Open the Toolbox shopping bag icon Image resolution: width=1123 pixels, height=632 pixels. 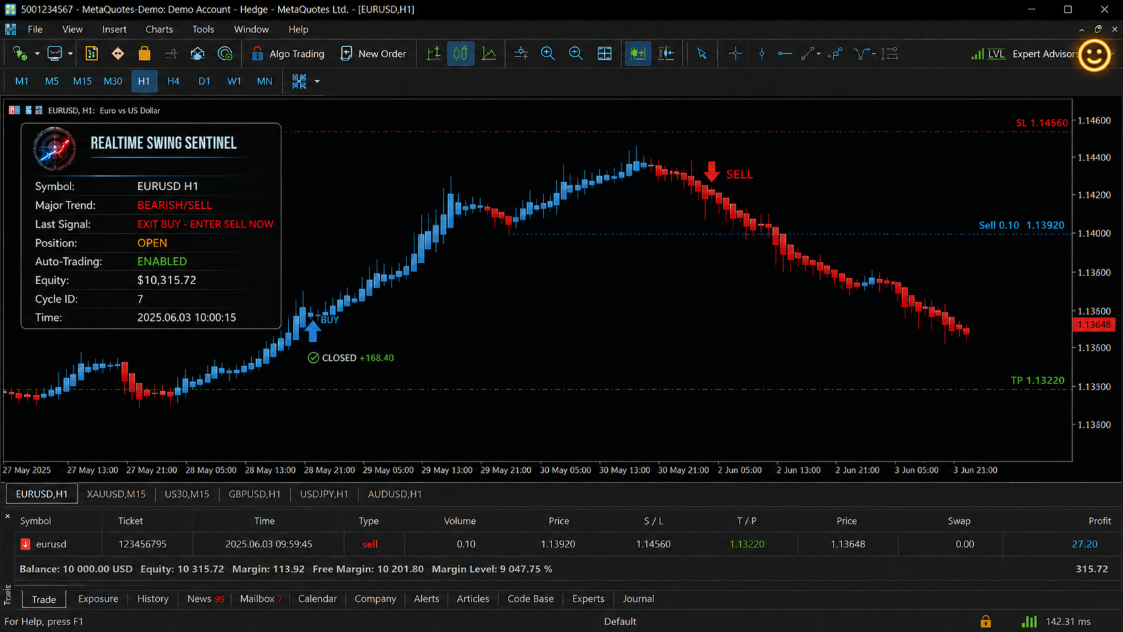click(x=144, y=54)
